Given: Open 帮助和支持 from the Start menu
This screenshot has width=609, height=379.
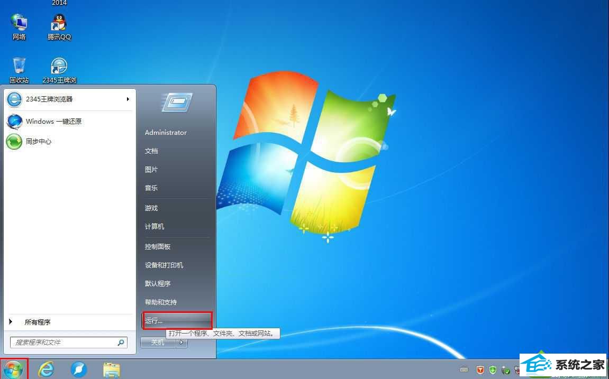Looking at the screenshot, I should [x=160, y=301].
